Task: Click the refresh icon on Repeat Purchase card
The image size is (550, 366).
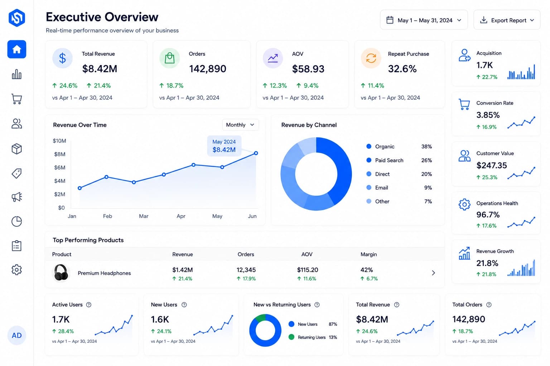Action: (371, 58)
